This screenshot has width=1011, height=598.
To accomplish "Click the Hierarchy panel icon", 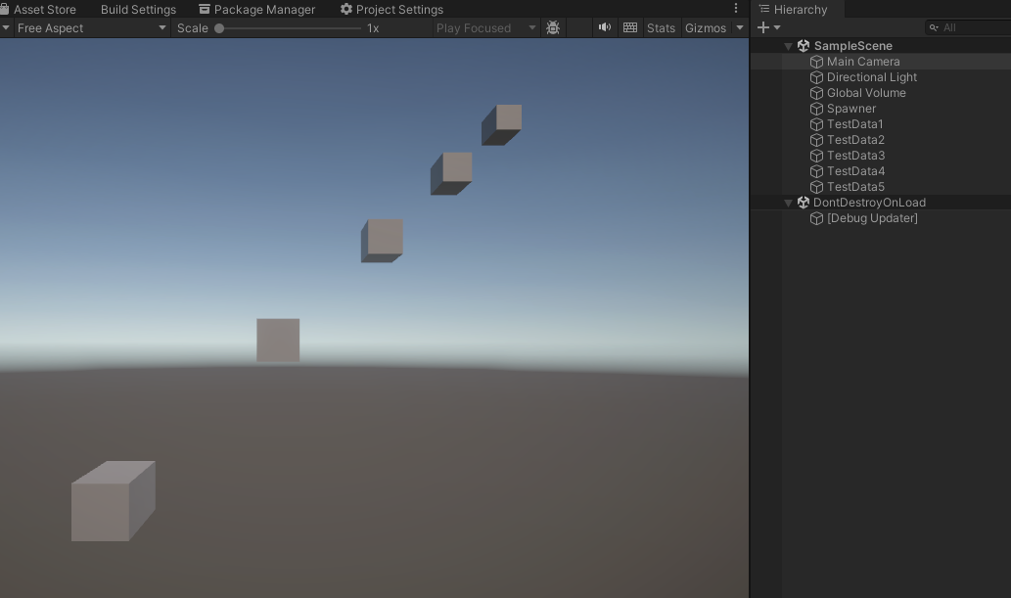I will point(762,9).
